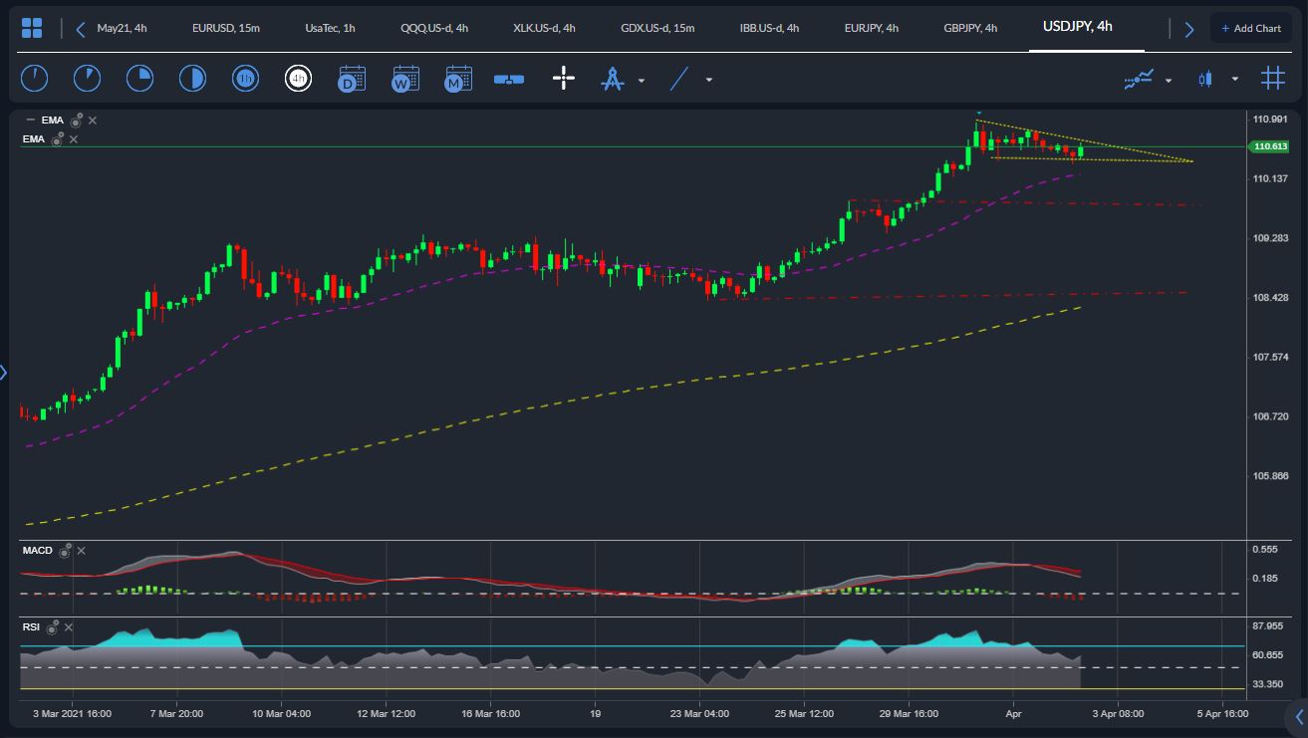Switch to the GDX.US-d 15m tab

659,28
